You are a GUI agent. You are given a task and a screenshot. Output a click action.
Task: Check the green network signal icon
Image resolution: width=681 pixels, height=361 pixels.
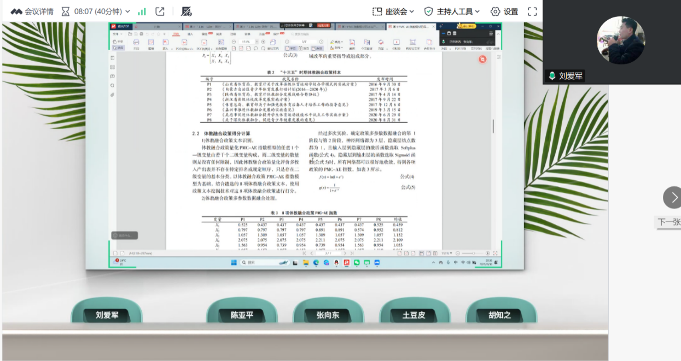[142, 11]
